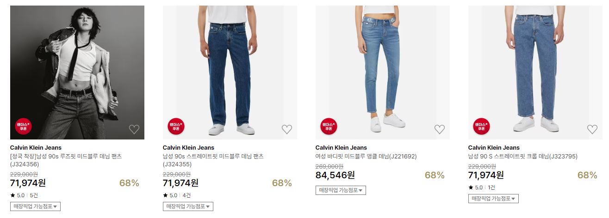Click red coupon badge on second product image
The height and width of the screenshot is (218, 609).
(x=176, y=127)
